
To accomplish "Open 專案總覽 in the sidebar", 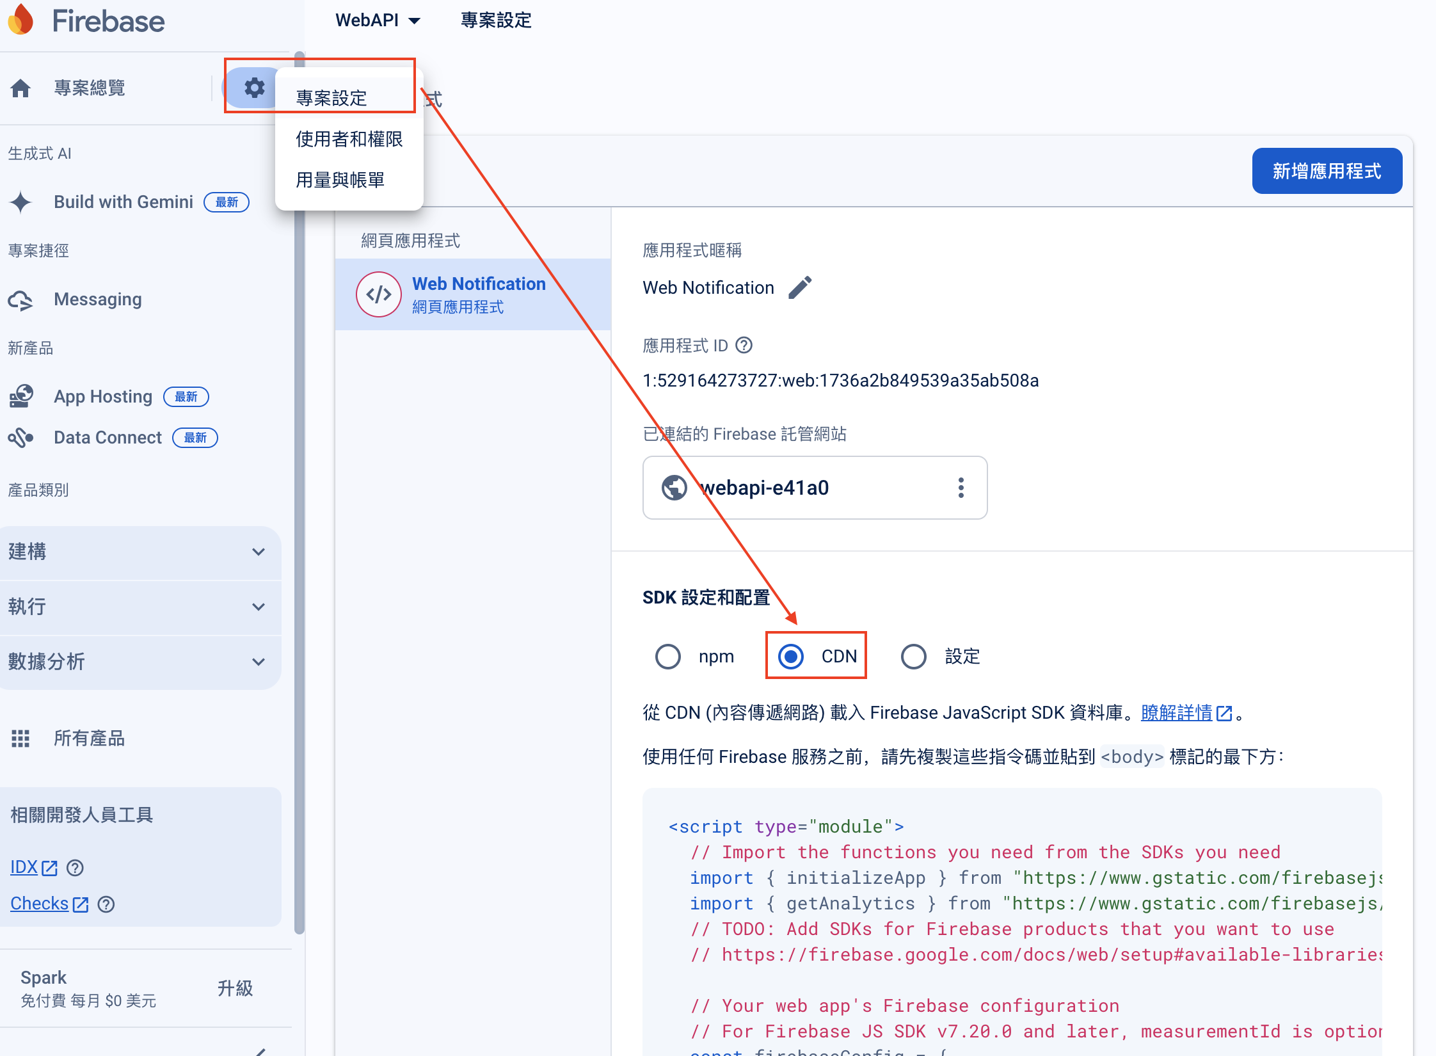I will pyautogui.click(x=90, y=88).
